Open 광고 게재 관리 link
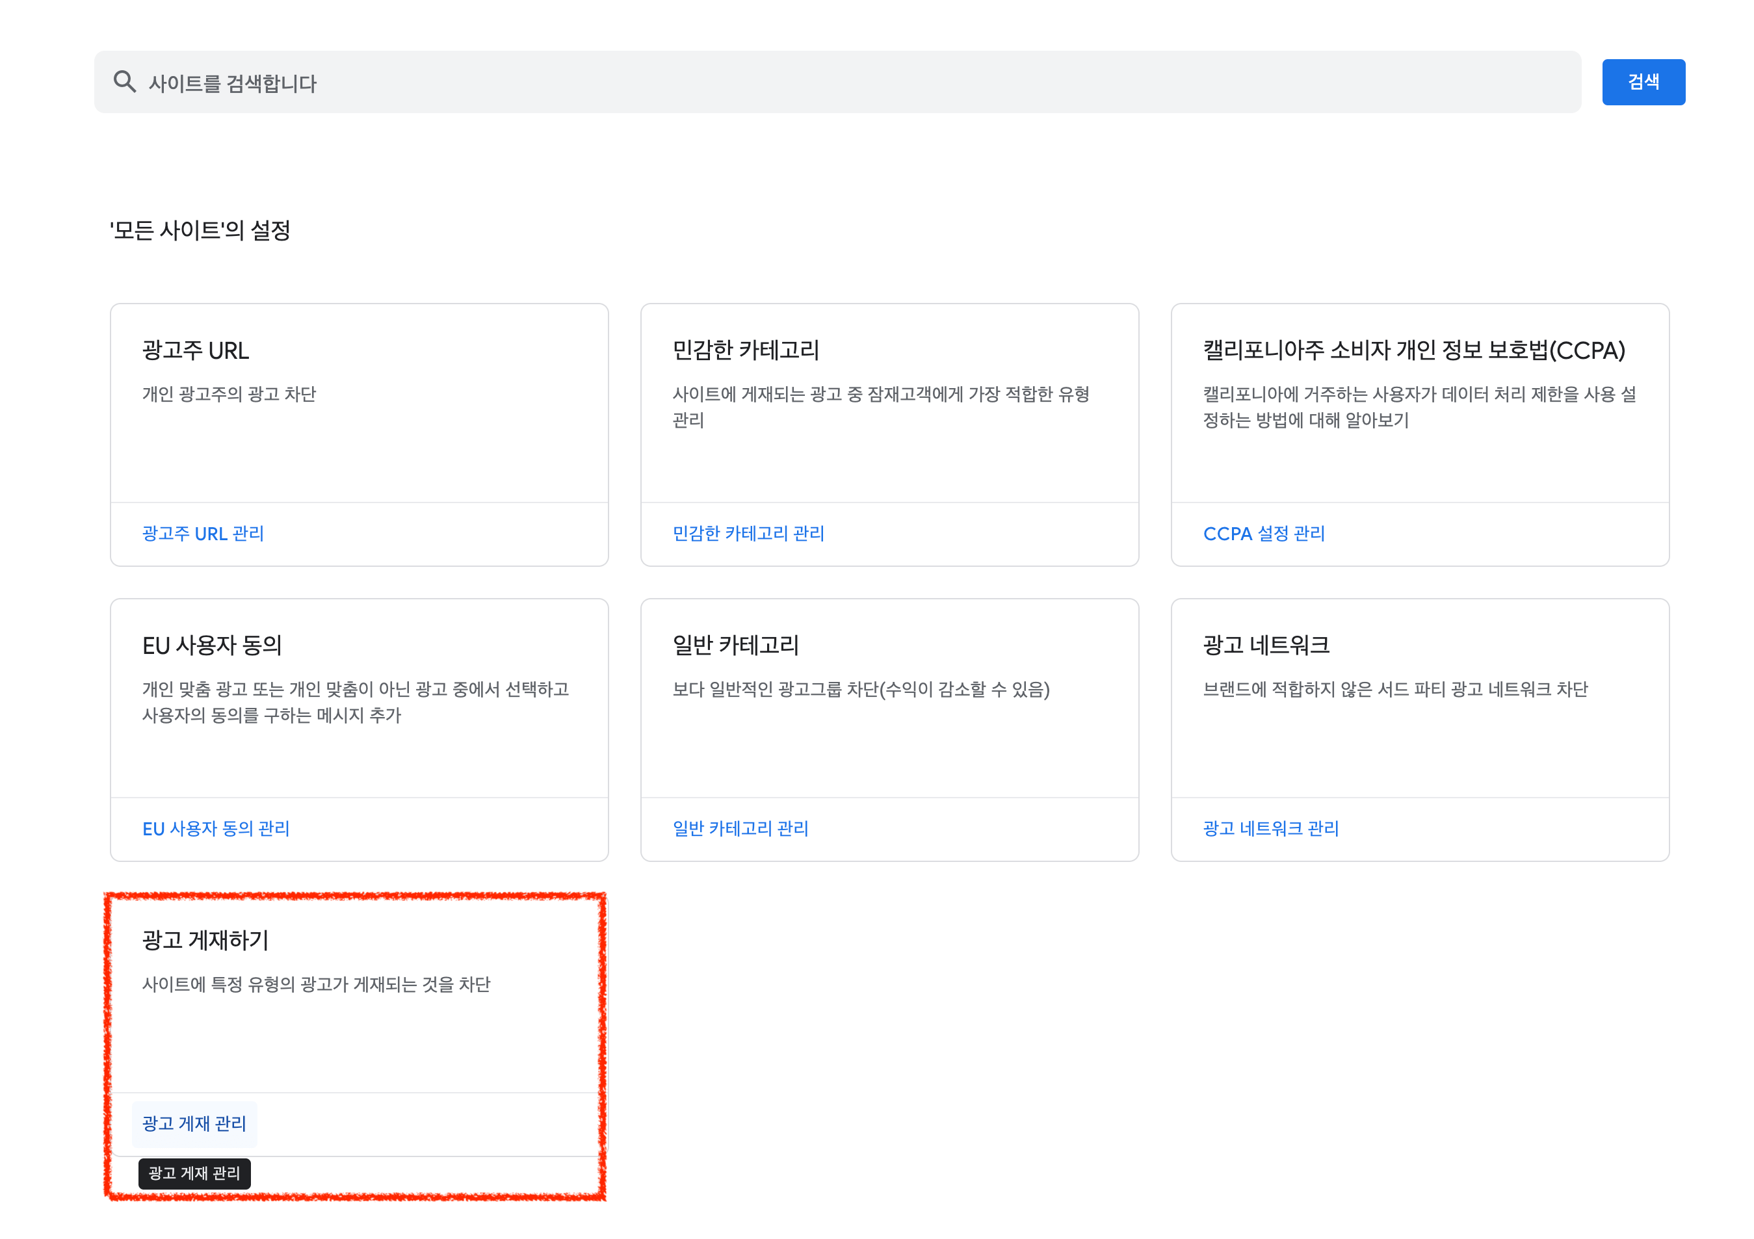This screenshot has width=1754, height=1239. 194,1124
